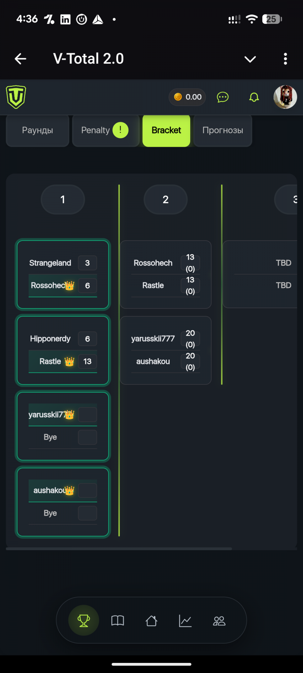Open the notifications bell
Image resolution: width=303 pixels, height=673 pixels.
coord(254,97)
